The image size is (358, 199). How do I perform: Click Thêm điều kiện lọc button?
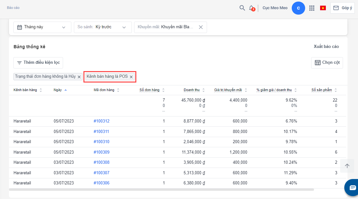click(x=38, y=63)
